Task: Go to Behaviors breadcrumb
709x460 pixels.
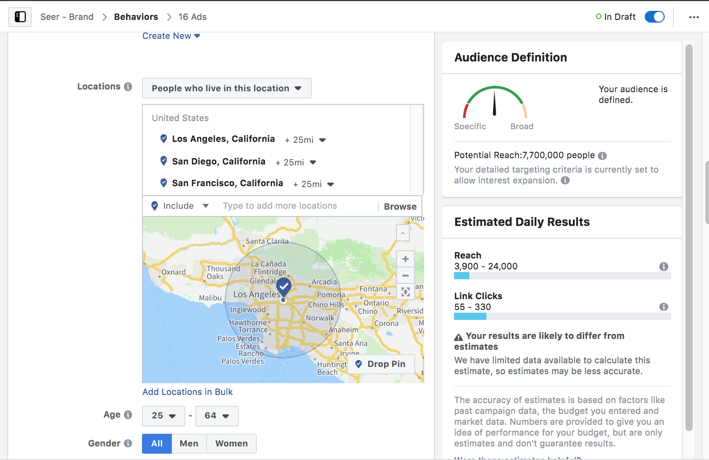Action: point(136,17)
